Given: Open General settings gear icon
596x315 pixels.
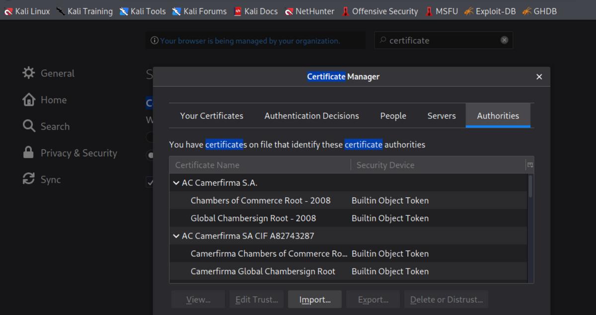Looking at the screenshot, I should point(29,73).
